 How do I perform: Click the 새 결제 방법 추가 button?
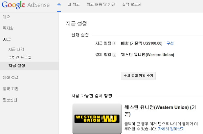pos(138,76)
